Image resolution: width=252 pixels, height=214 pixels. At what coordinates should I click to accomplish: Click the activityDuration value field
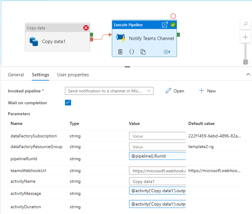pyautogui.click(x=157, y=204)
